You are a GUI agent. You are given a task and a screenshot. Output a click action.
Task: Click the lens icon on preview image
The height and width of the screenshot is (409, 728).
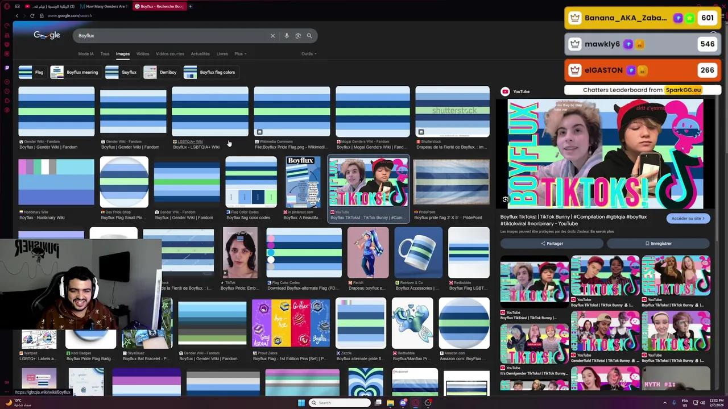point(505,199)
